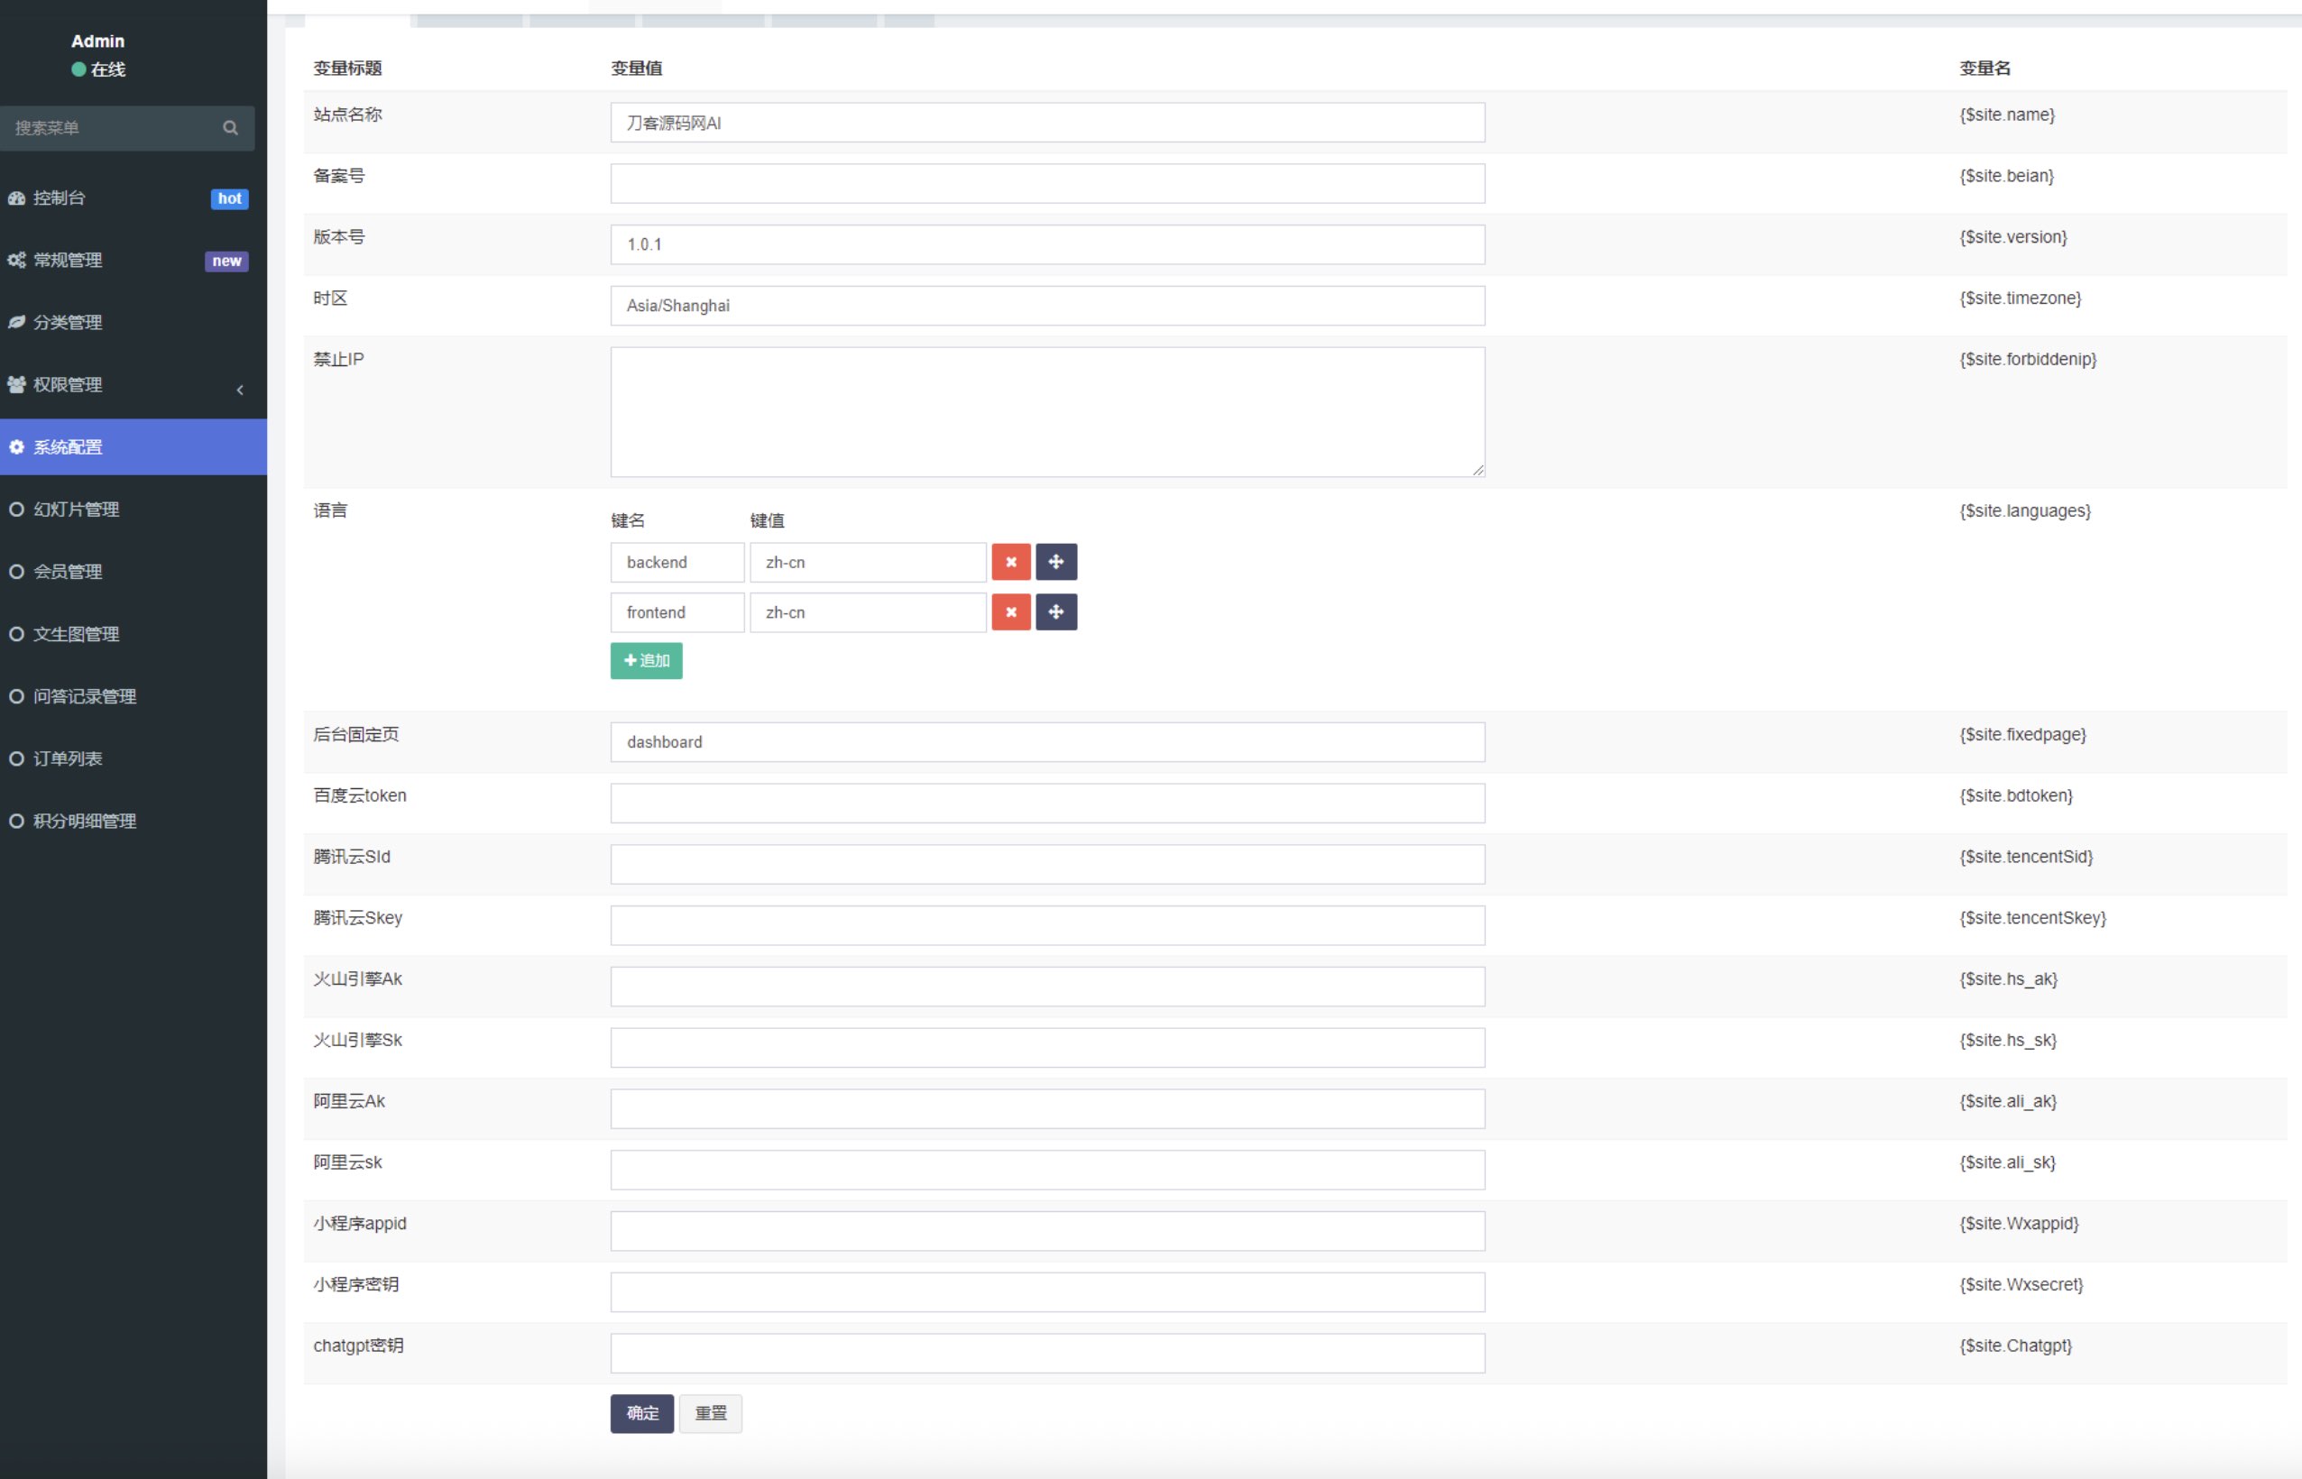Open 分类管理 leaf icon item

tap(68, 323)
